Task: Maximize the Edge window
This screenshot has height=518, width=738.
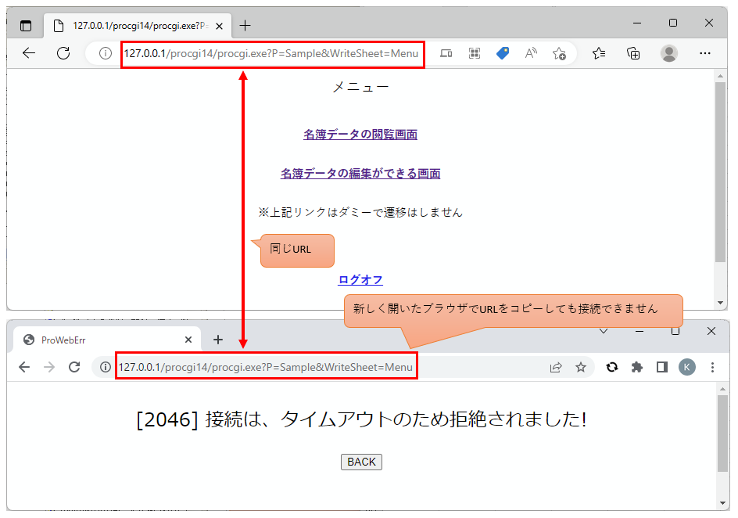Action: (673, 23)
